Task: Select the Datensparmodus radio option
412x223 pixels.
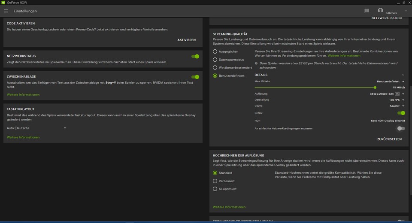Action: coord(215,60)
